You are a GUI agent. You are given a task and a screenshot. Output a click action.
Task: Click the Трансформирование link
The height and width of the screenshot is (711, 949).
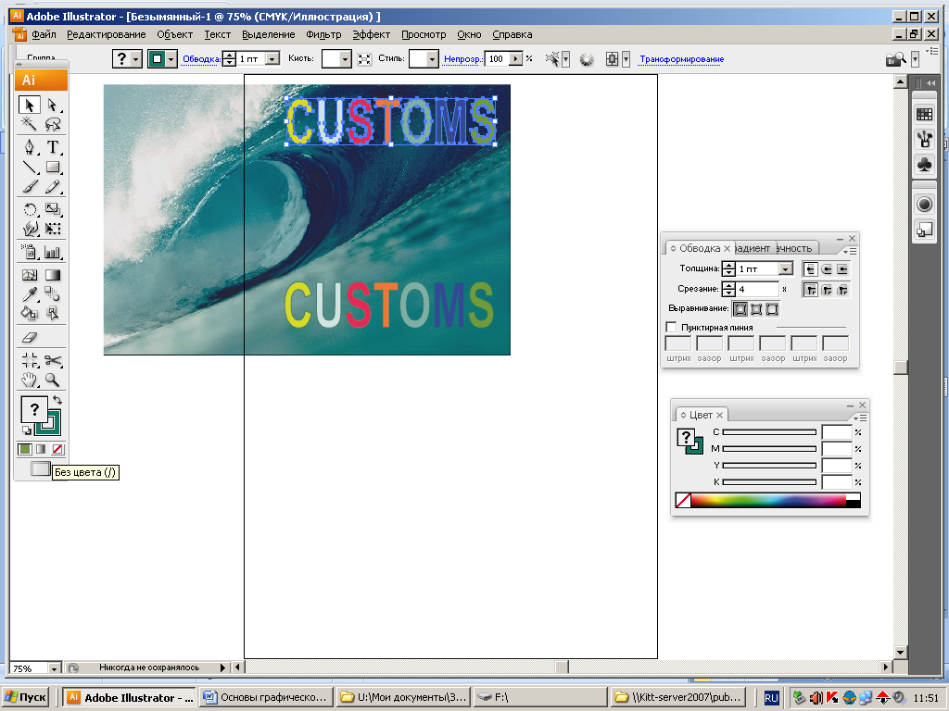click(x=681, y=58)
